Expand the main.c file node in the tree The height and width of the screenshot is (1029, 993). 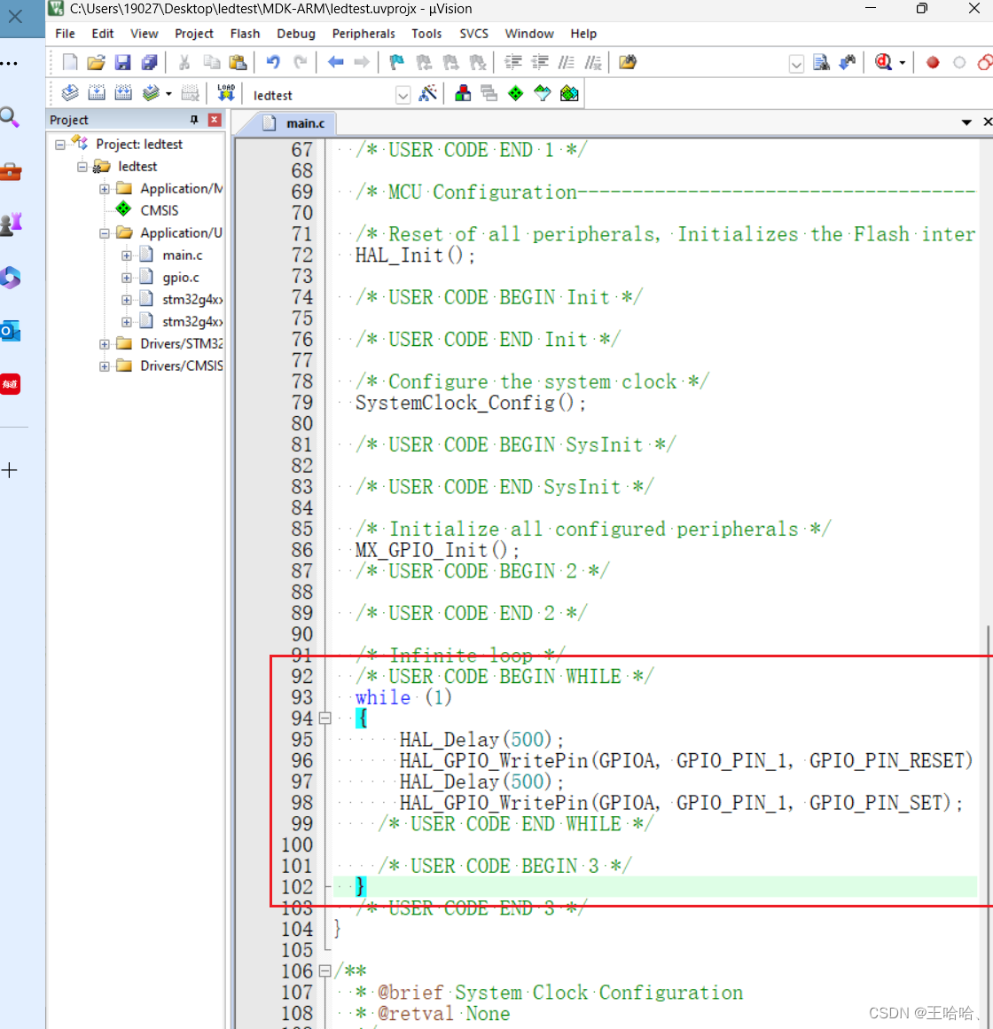point(127,255)
